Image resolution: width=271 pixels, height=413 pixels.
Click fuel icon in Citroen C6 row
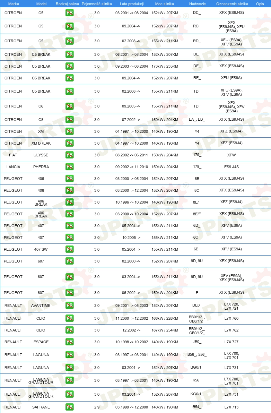coord(69,106)
